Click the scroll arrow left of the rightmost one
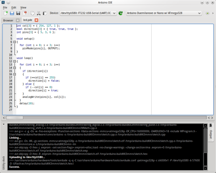This screenshot has height=173, width=216. [209, 118]
